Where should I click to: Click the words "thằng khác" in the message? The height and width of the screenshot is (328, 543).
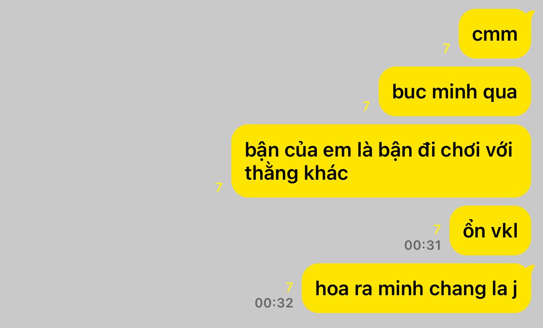tap(296, 173)
